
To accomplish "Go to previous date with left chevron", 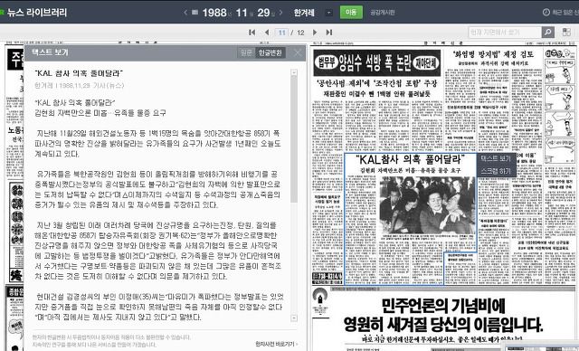I will point(185,13).
